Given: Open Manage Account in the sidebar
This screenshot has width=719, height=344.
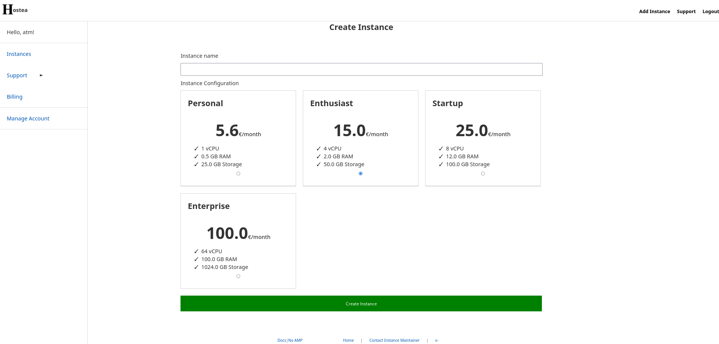Looking at the screenshot, I should (x=28, y=119).
